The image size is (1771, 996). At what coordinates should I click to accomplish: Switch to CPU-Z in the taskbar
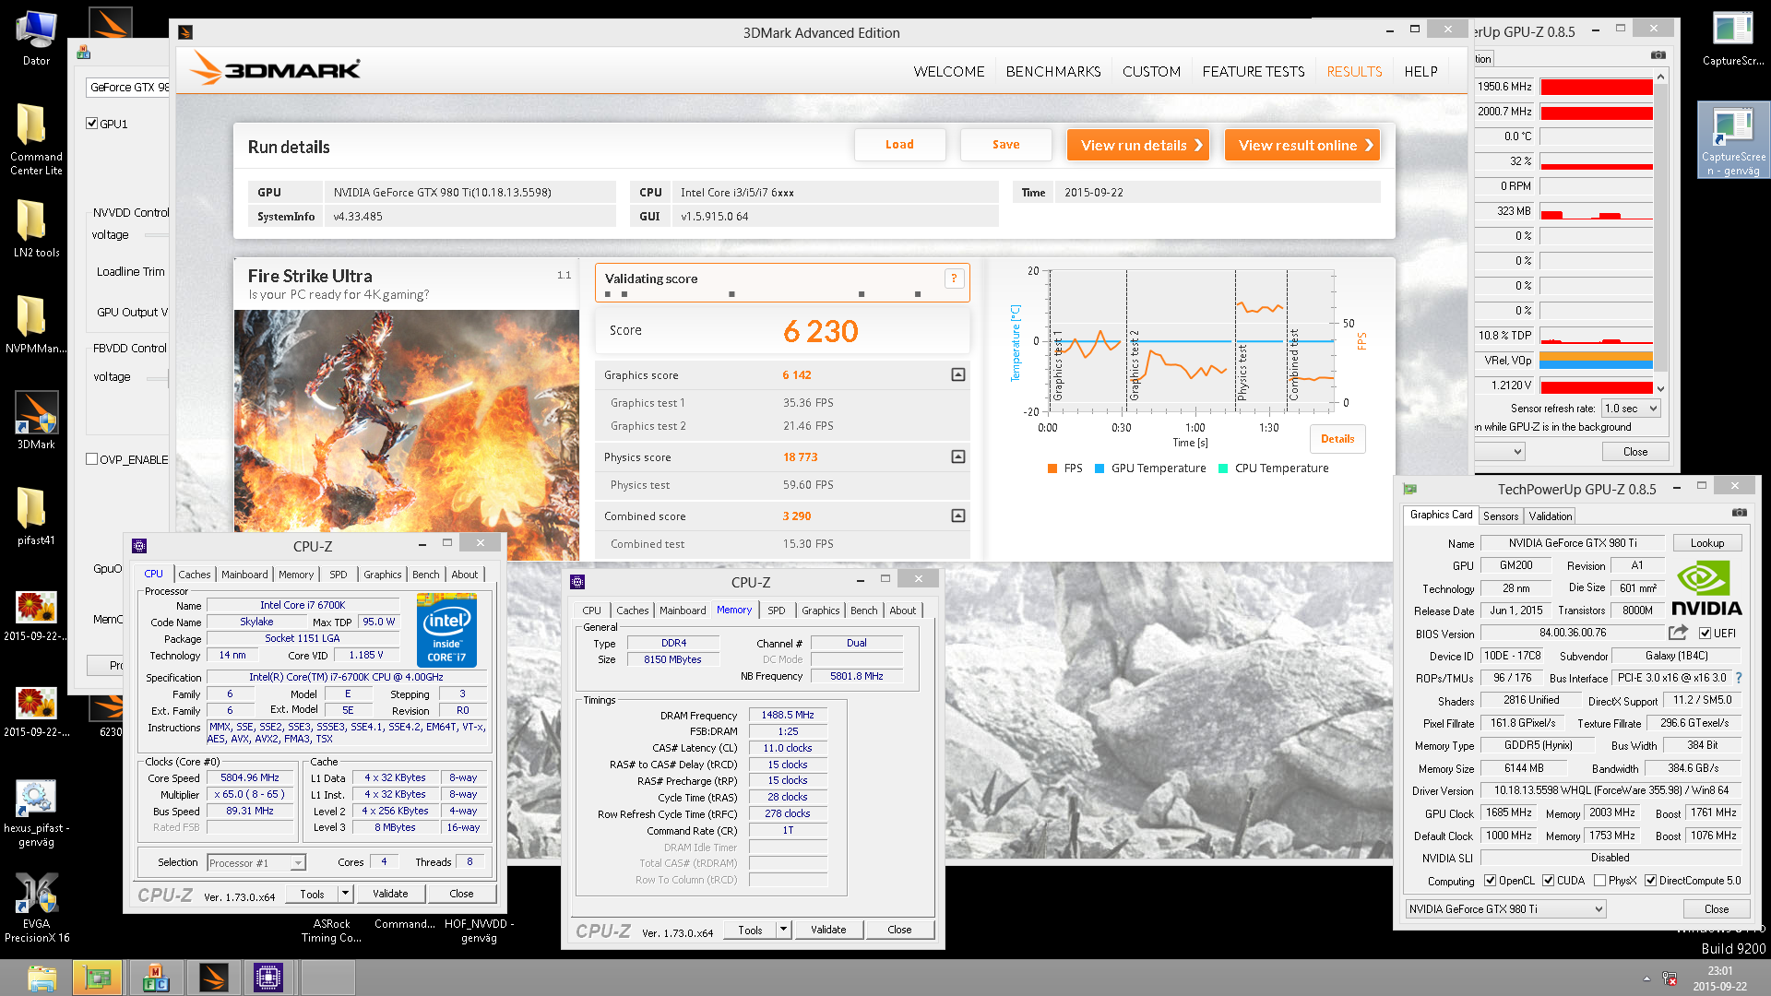point(268,978)
